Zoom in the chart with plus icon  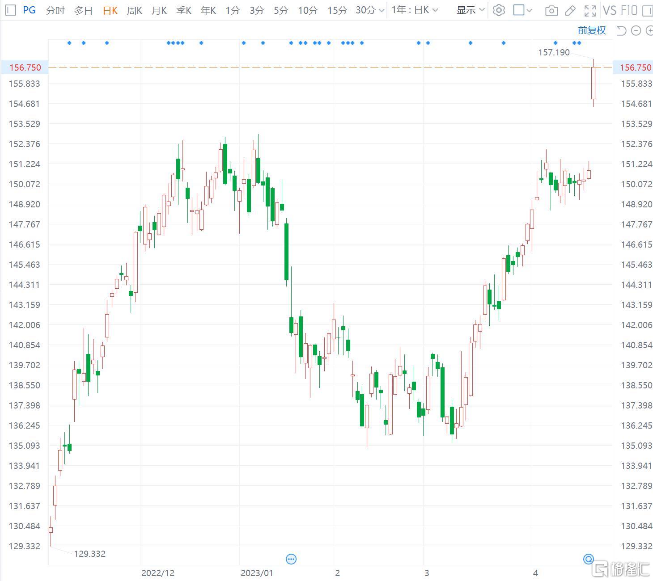[x=650, y=30]
